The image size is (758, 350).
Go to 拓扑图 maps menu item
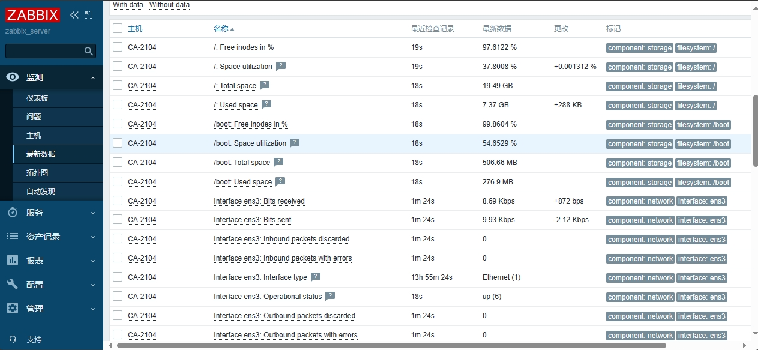pos(37,172)
